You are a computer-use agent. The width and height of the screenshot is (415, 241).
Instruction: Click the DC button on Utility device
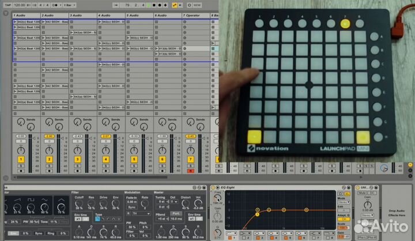(372, 193)
